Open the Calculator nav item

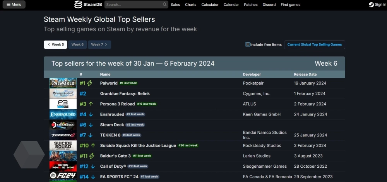point(210,5)
